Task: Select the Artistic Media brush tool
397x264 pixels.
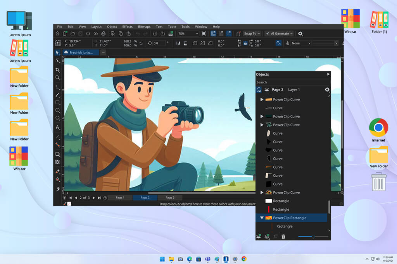Action: 57,95
